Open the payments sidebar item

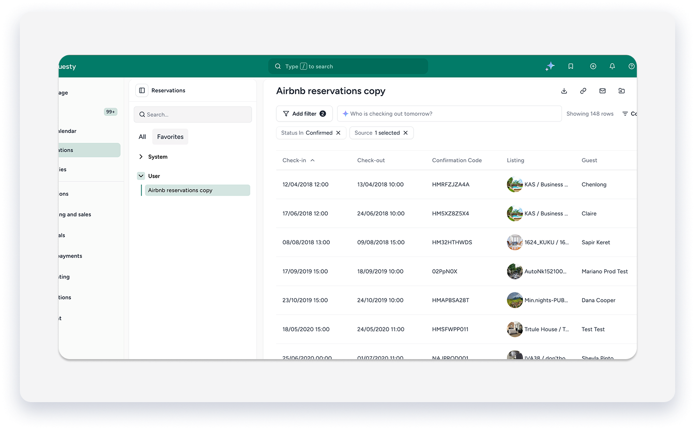coord(70,256)
